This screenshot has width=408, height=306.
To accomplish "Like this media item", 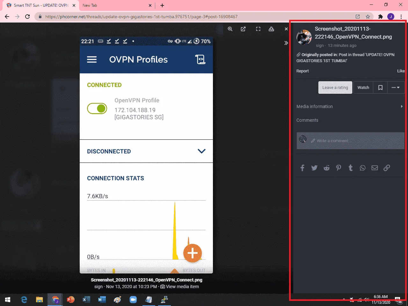I will [x=401, y=71].
